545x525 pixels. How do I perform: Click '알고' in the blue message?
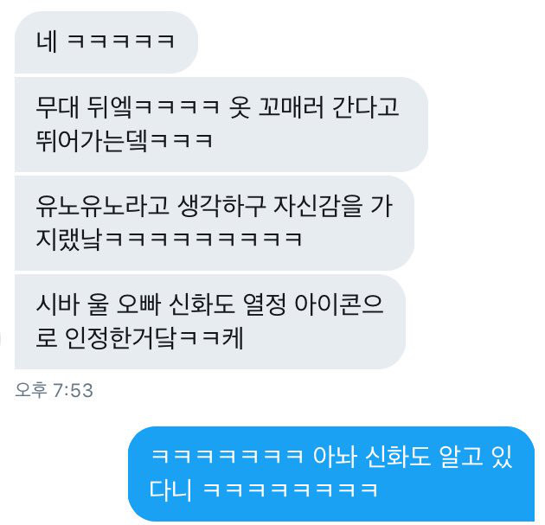(x=461, y=456)
